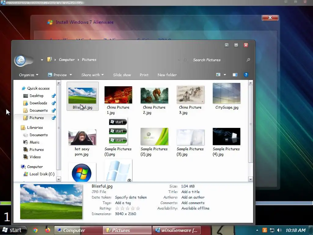Set rating to three stars
Viewport: 313px width, 235px height.
[127, 208]
